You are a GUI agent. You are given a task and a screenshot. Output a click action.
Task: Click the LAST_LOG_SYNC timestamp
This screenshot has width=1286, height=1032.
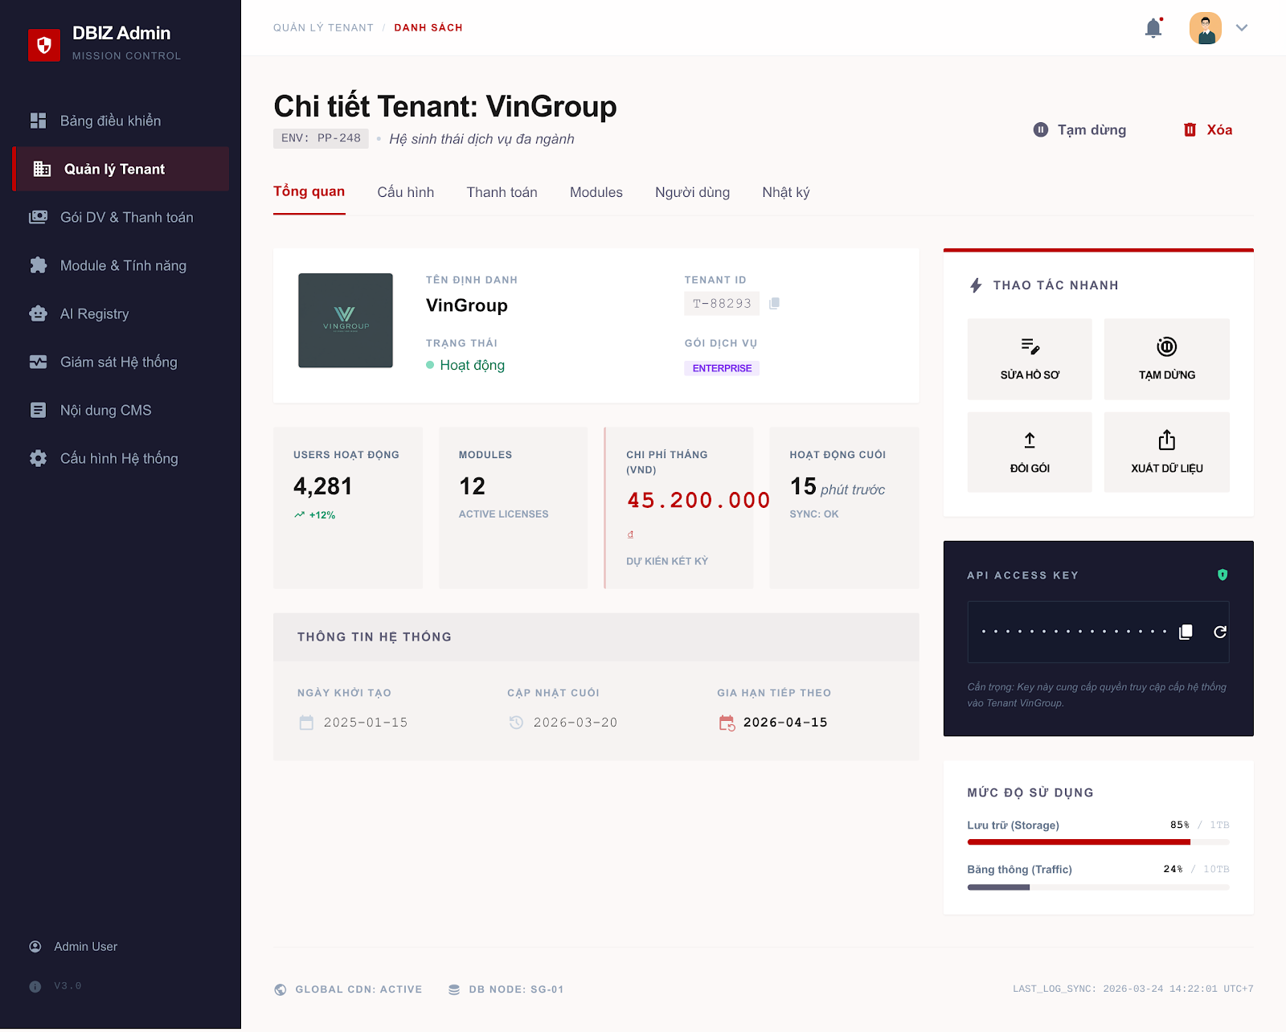(x=1133, y=989)
